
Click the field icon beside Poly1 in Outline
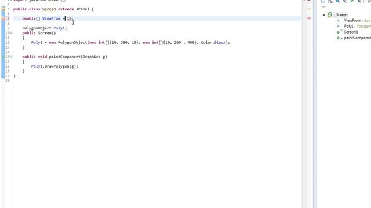tap(339, 26)
